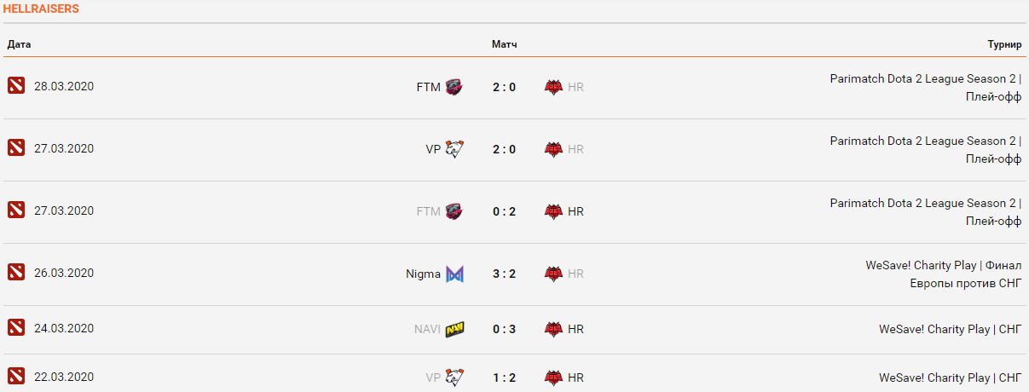
Task: Click the Nigma team logo
Action: (x=455, y=274)
